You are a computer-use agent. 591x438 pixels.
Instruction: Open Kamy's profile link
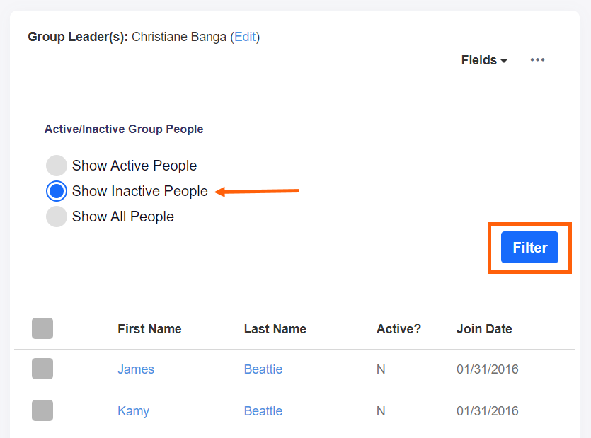tap(133, 411)
